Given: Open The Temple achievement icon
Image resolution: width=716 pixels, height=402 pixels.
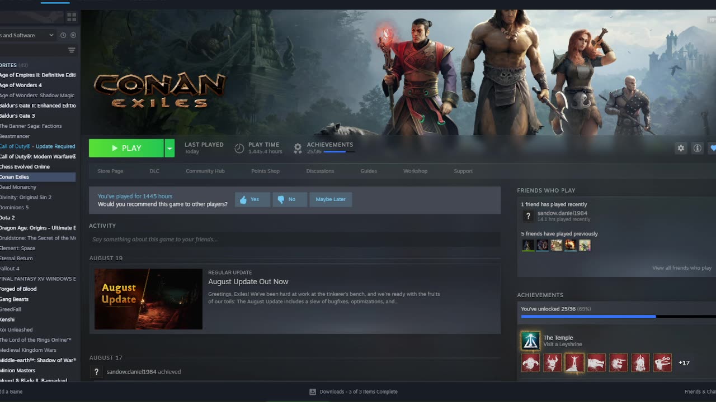Looking at the screenshot, I should (530, 341).
